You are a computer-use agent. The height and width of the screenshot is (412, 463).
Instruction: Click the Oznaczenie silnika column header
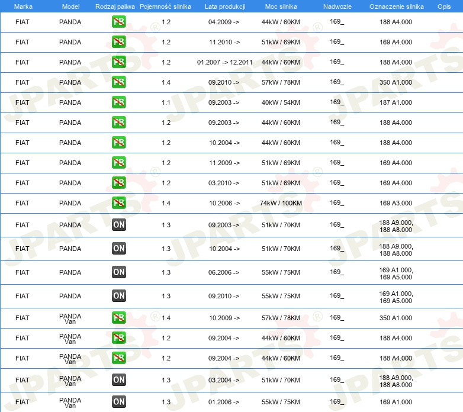click(x=397, y=7)
